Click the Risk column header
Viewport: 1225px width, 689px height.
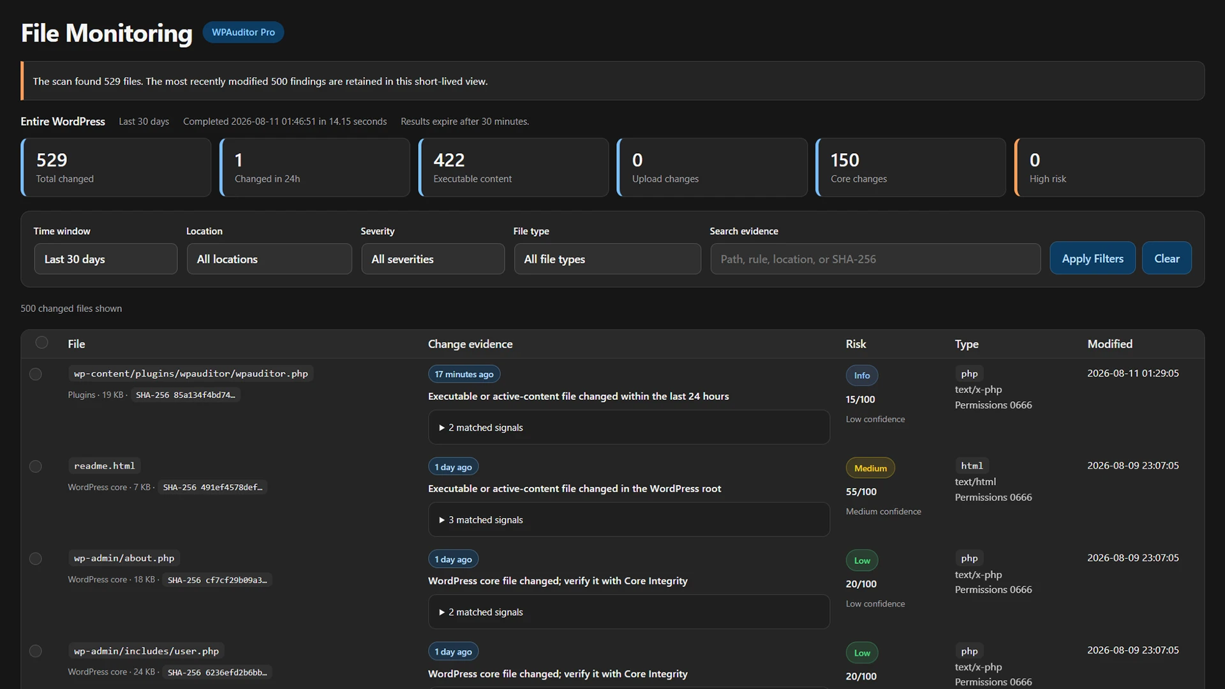coord(856,344)
